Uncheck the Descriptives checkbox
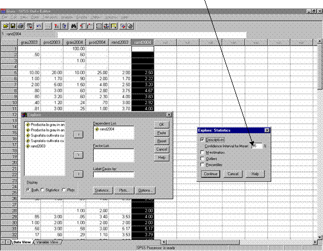This screenshot has height=251, width=323. click(x=202, y=140)
